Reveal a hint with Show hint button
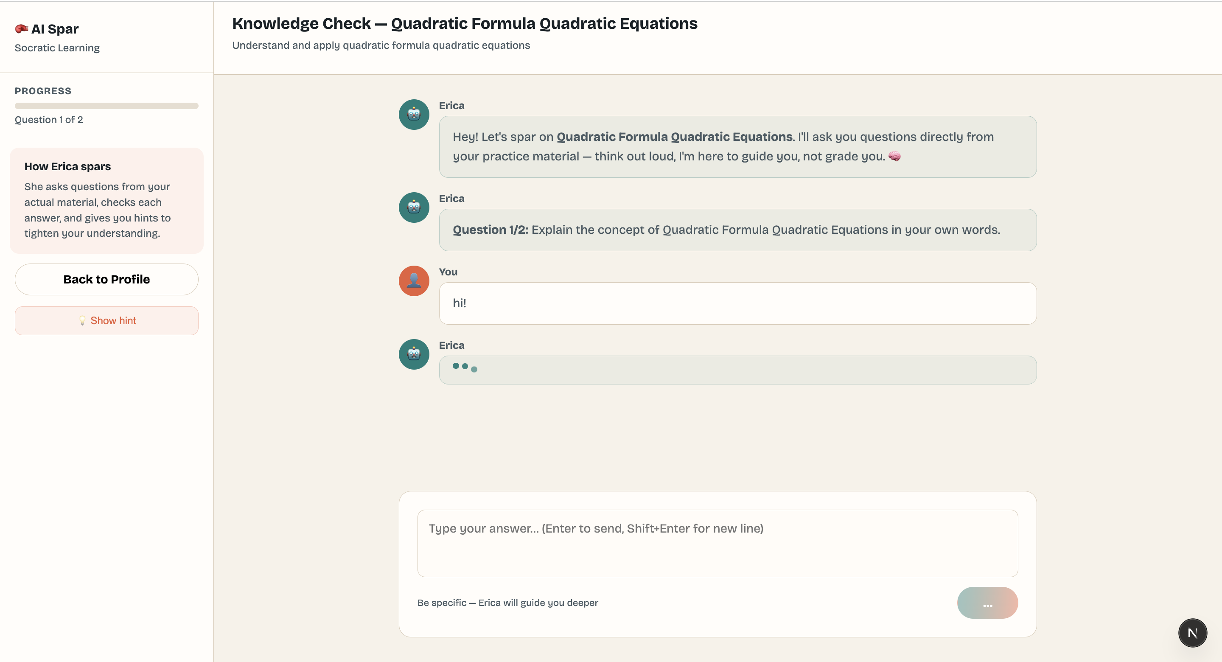This screenshot has width=1222, height=662. [106, 321]
